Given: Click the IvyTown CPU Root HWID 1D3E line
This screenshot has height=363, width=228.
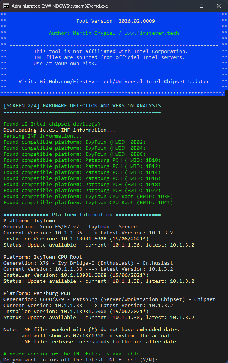Looking at the screenshot, I should (x=74, y=197).
